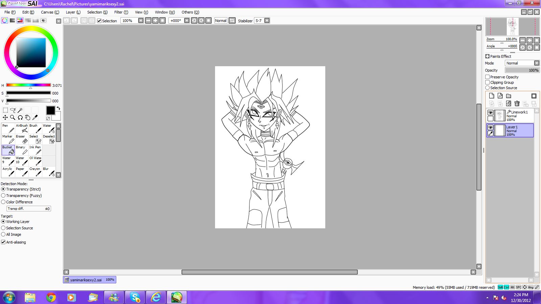
Task: Open the Window menu
Action: (165, 12)
